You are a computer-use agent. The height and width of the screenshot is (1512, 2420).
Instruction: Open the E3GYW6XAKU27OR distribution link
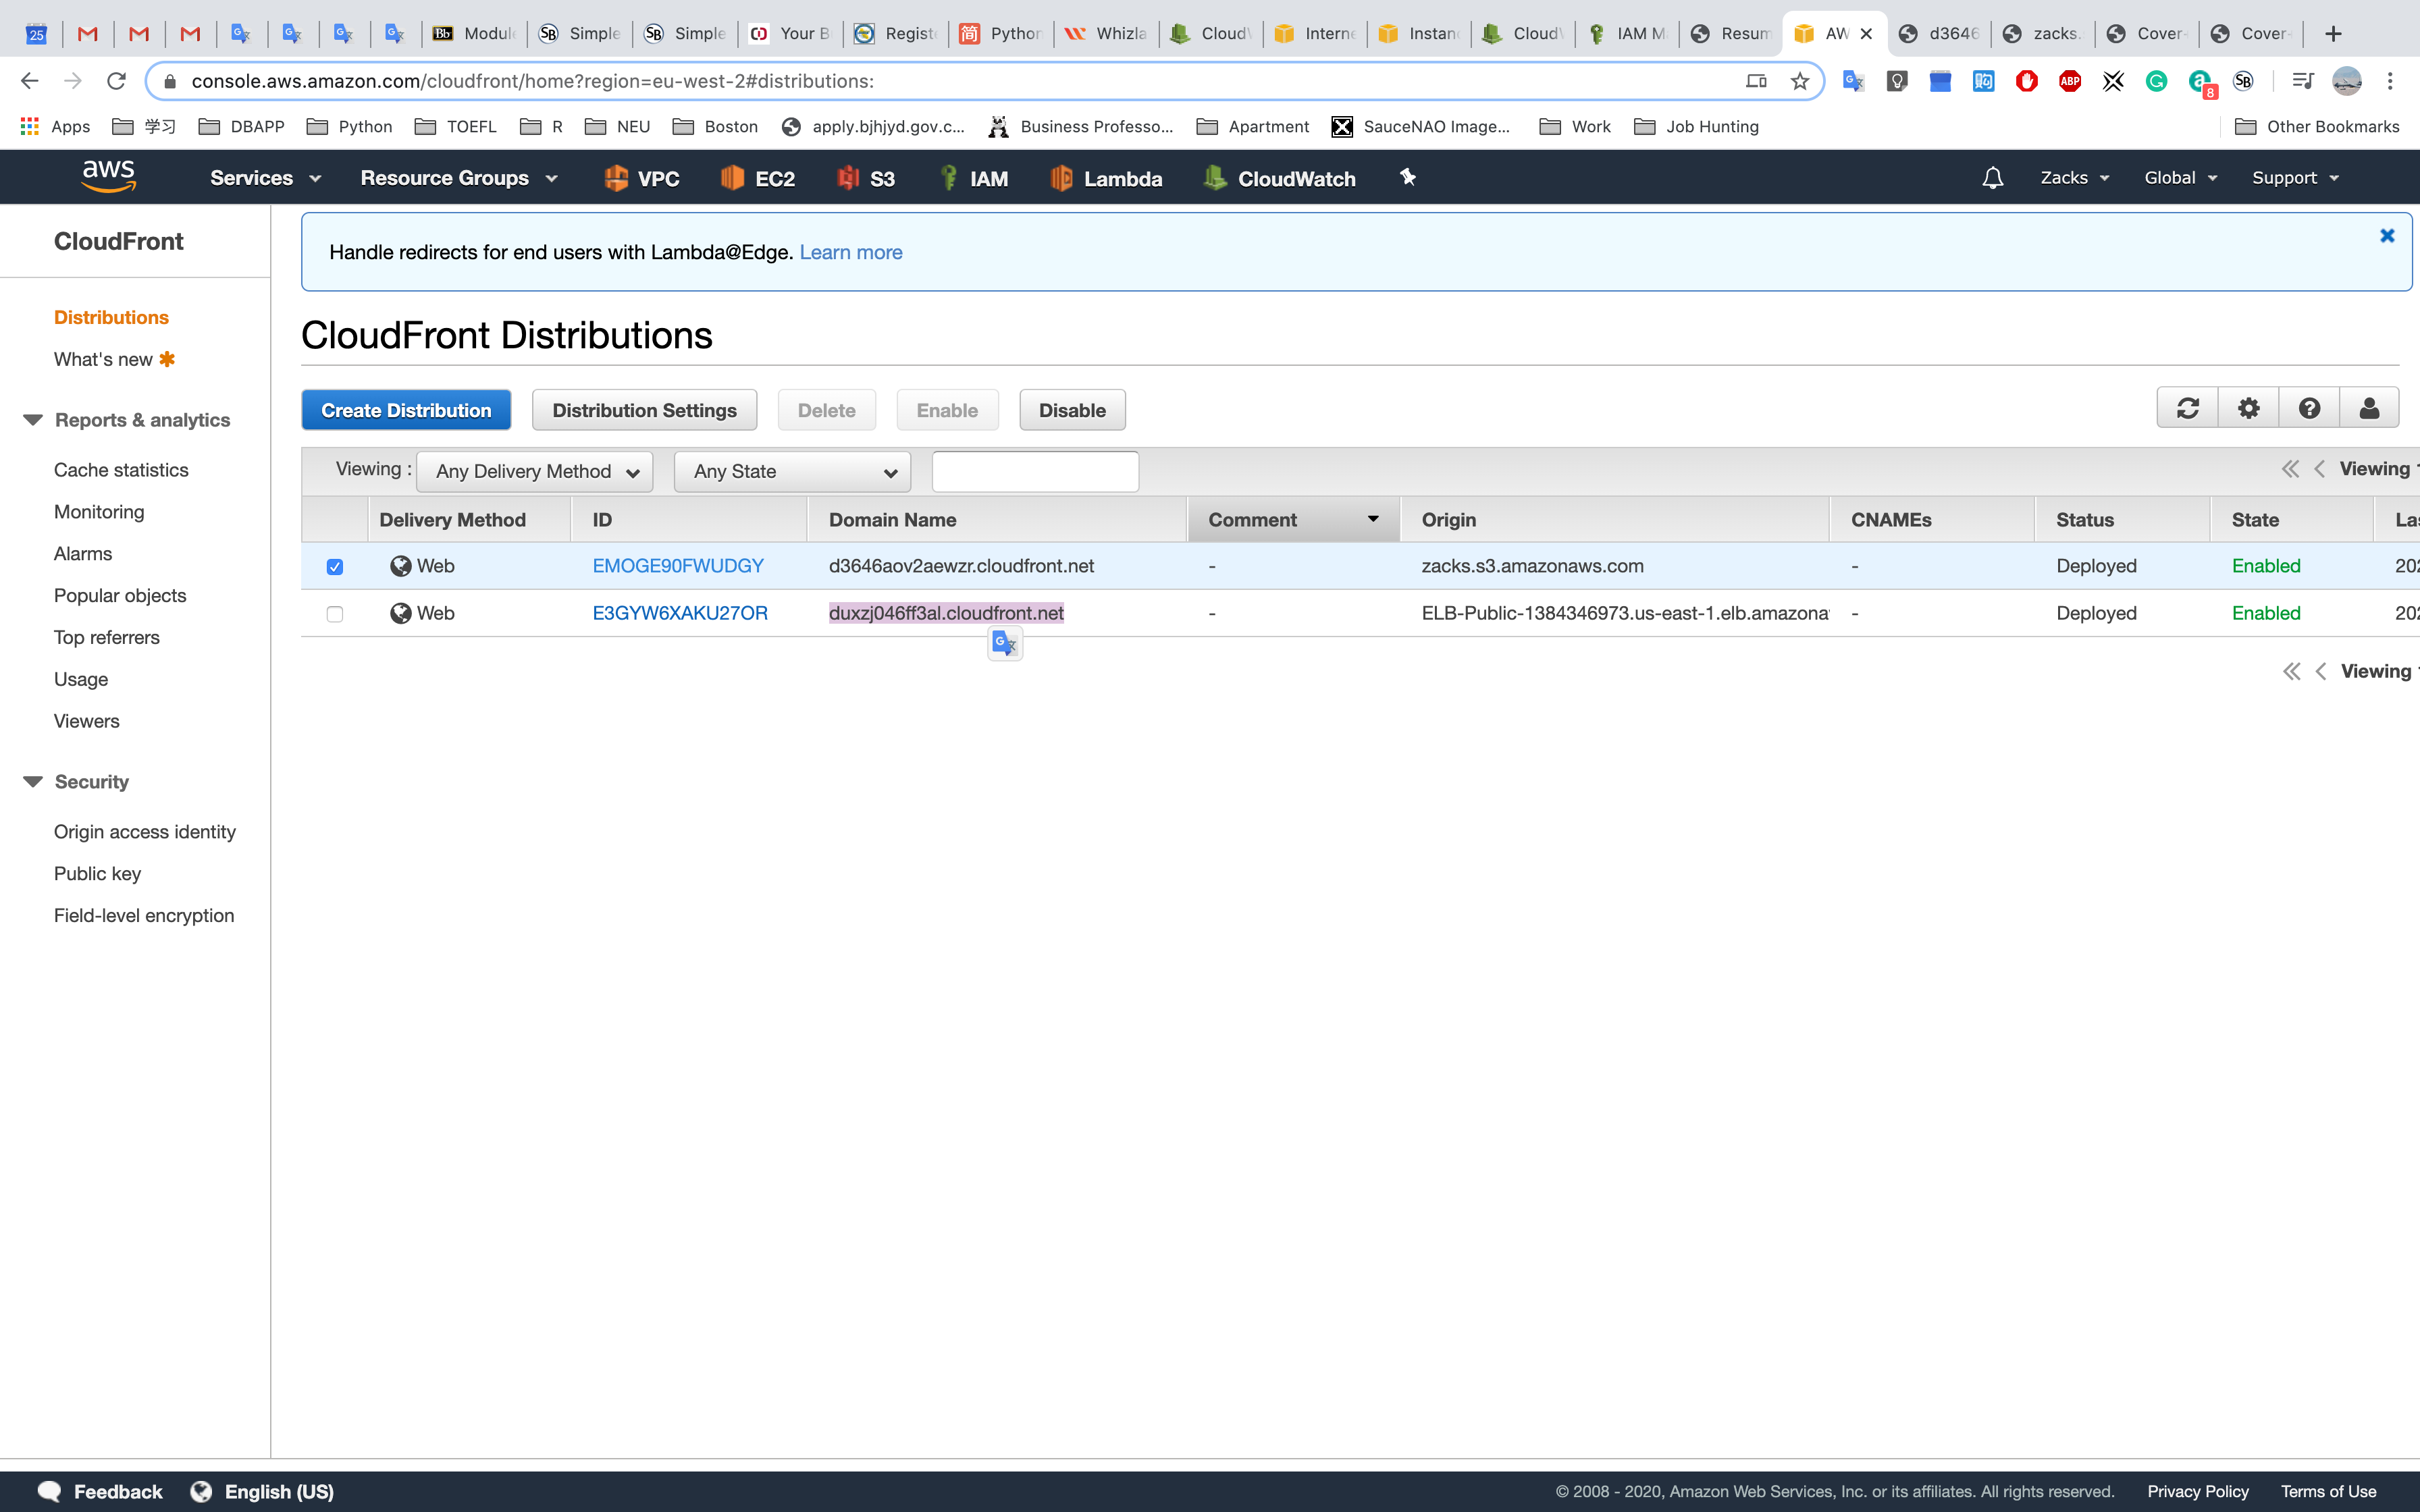coord(680,613)
